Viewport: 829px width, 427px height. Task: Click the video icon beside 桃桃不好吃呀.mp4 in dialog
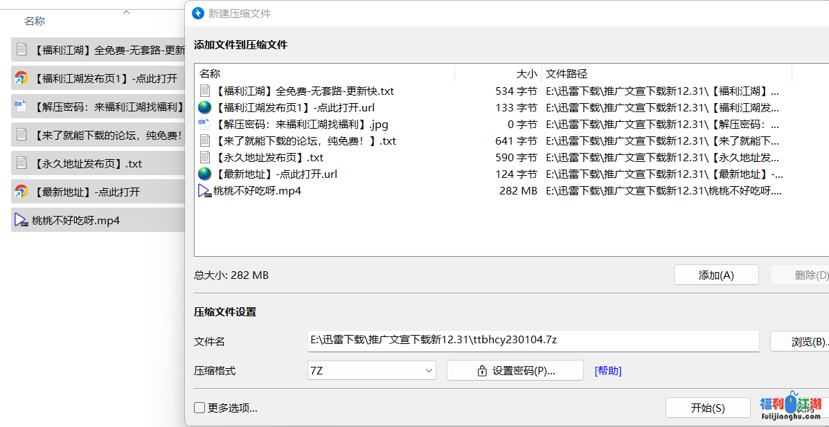[x=204, y=191]
